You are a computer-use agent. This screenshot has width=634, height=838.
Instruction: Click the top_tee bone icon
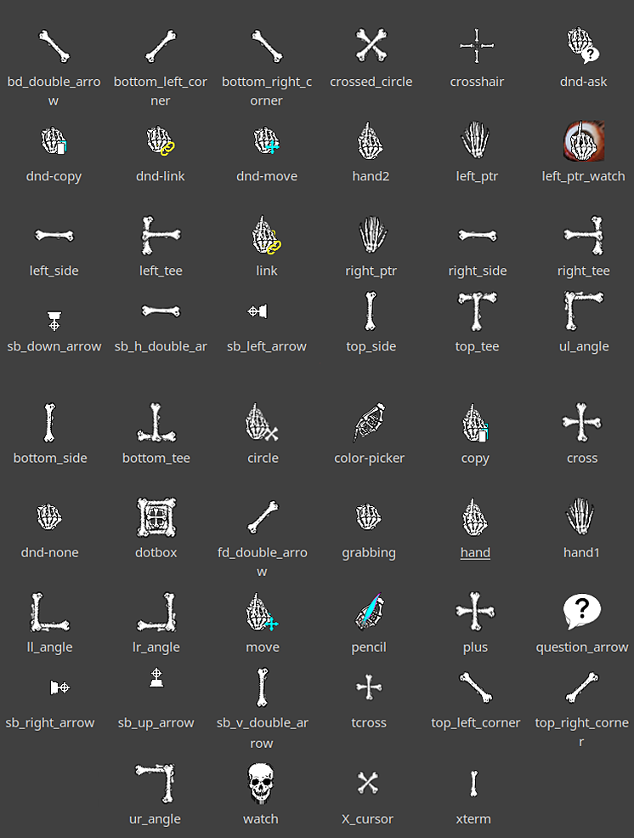(477, 311)
